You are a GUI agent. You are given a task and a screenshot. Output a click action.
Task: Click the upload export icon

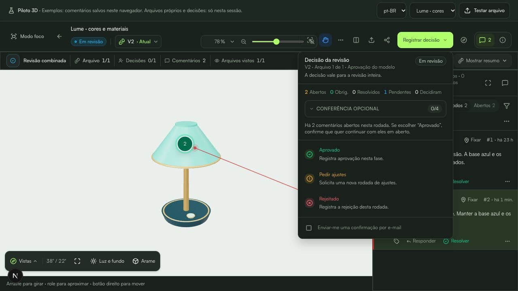pos(372,40)
